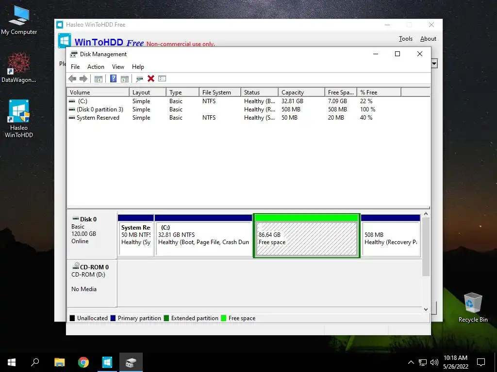Select the (C:) volume row
The image size is (497, 372).
coord(248,101)
